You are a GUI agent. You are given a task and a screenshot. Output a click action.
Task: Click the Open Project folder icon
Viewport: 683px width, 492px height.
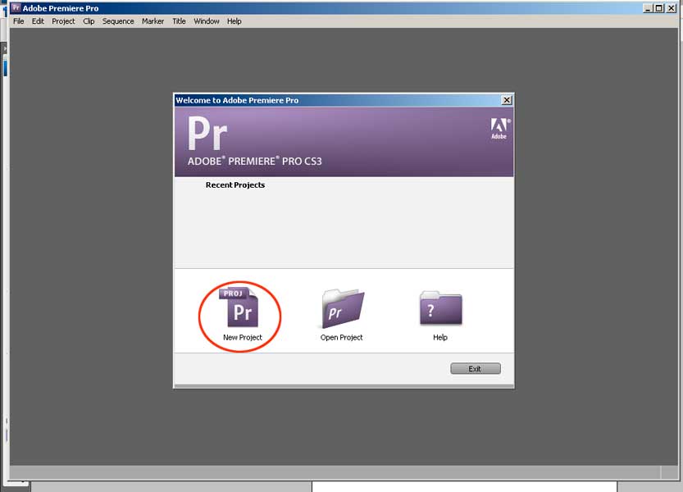point(343,308)
